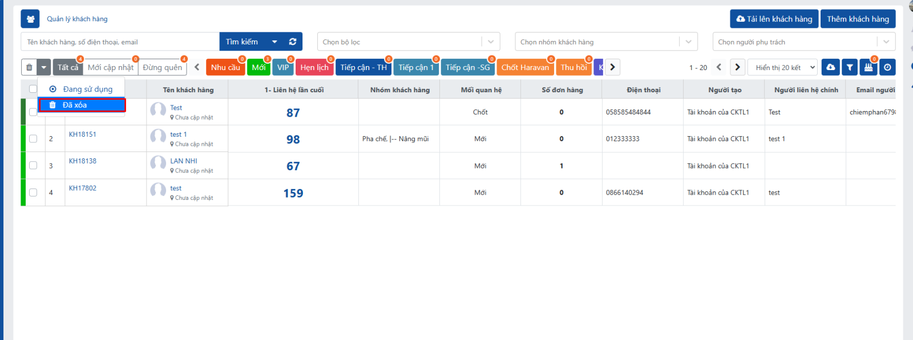
Task: Click the cloud download icon button
Action: click(x=830, y=67)
